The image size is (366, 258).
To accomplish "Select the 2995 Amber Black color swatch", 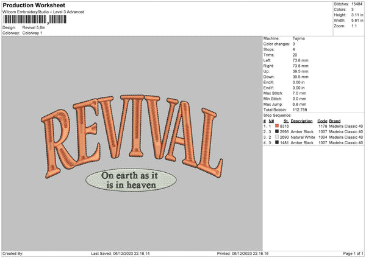I will 277,131.
